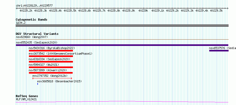
Task: Select the long purple nsv6552435 variant bar
Action: tap(122, 45)
